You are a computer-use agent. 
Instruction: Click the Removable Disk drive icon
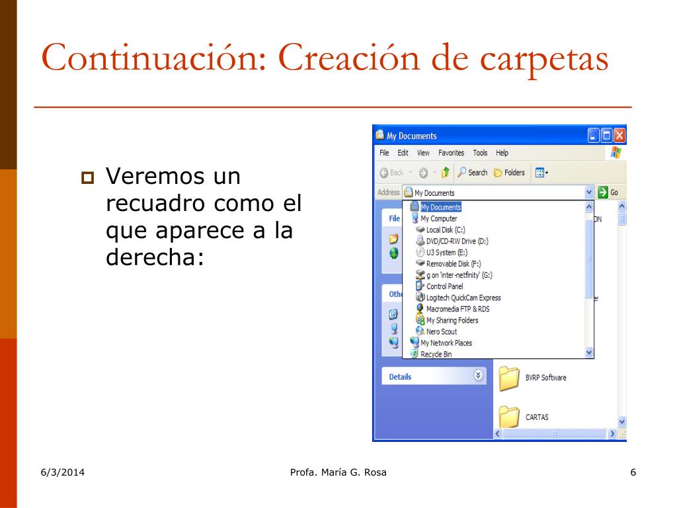click(420, 263)
